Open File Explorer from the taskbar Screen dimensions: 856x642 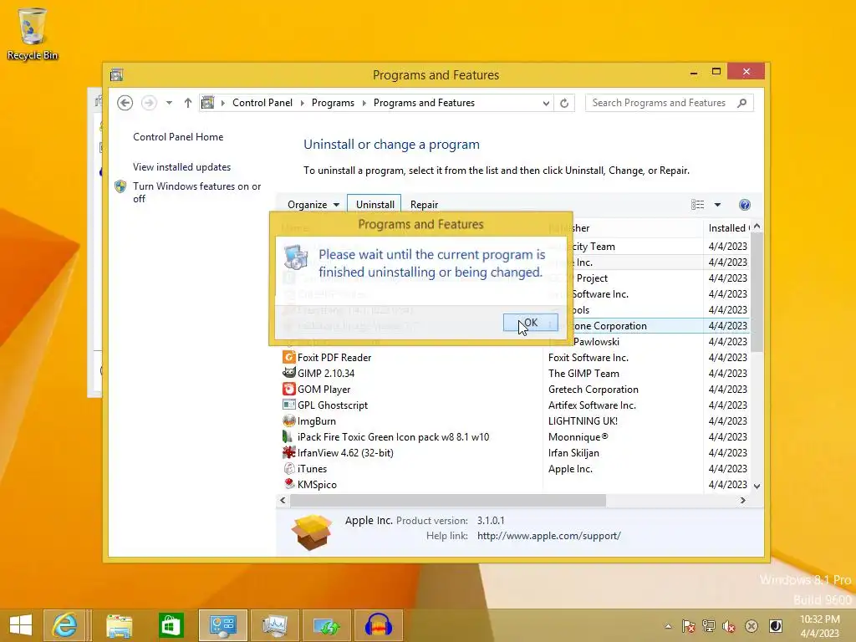pyautogui.click(x=119, y=625)
